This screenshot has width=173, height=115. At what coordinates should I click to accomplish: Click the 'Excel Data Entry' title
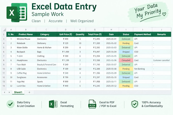pyautogui.click(x=64, y=7)
